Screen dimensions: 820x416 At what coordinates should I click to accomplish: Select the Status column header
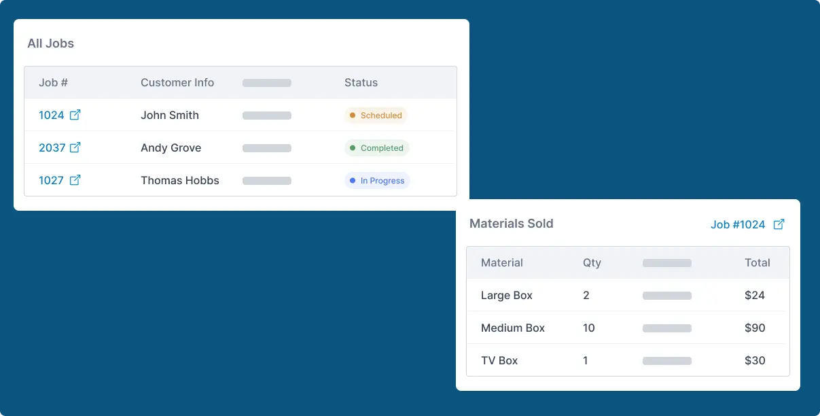click(361, 83)
